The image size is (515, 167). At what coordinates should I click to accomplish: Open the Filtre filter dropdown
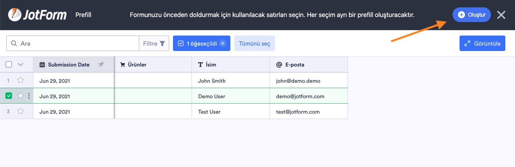coord(154,43)
